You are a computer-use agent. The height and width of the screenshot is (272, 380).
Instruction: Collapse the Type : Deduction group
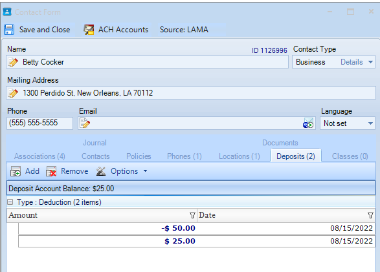tap(10, 202)
